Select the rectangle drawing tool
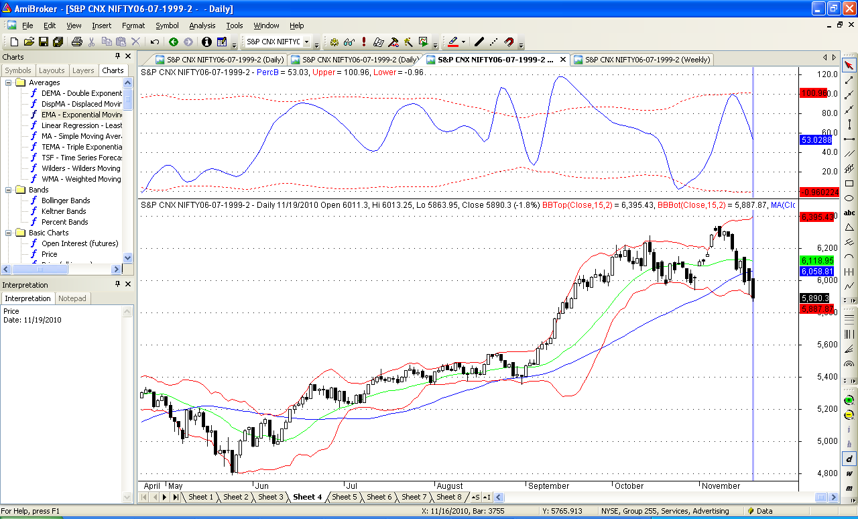The image size is (858, 519). 849,183
